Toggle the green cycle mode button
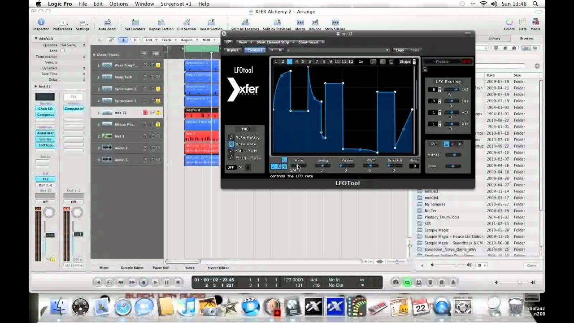Screen dimensions: 574x323 click(x=407, y=282)
